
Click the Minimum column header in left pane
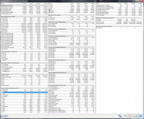coord(31,4)
